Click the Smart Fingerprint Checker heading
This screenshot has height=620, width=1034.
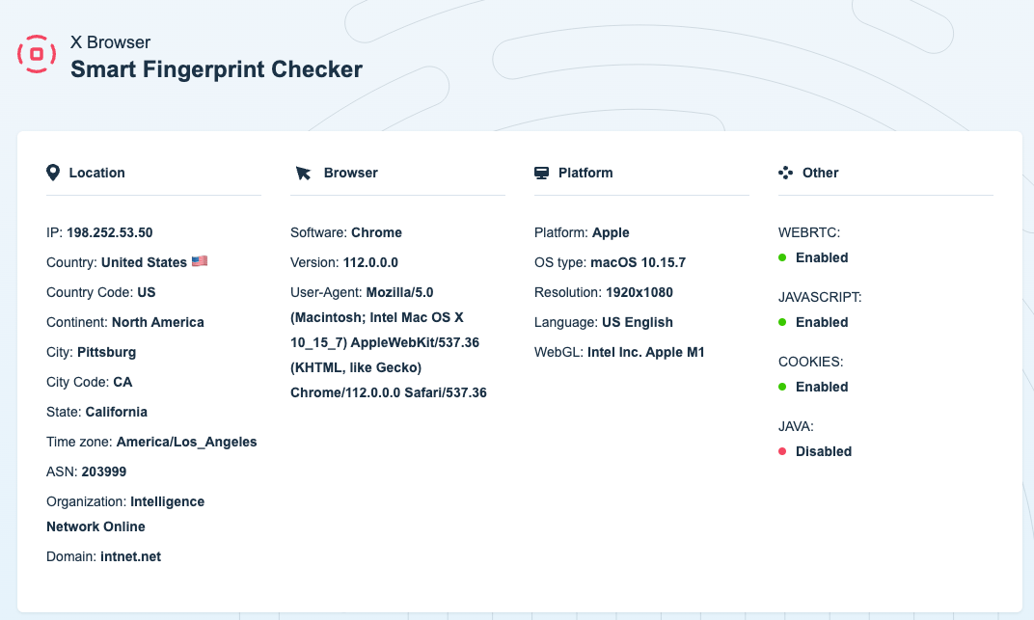tap(216, 69)
